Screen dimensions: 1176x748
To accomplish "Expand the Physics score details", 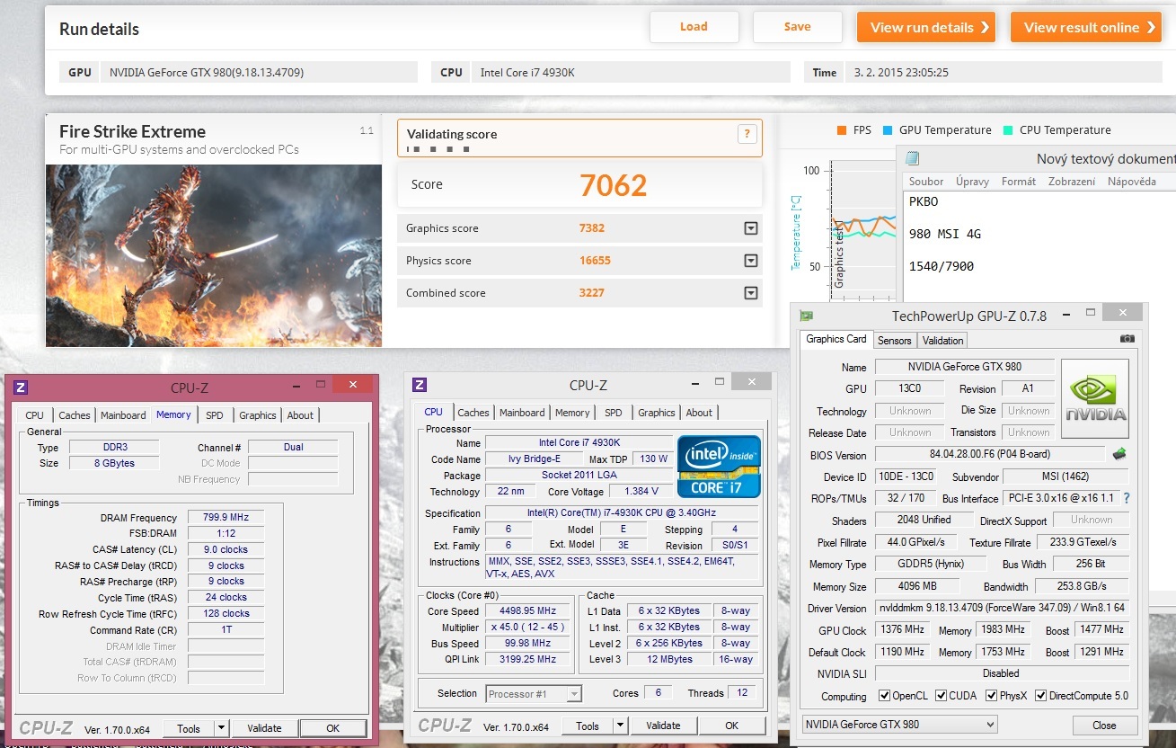I will [751, 261].
